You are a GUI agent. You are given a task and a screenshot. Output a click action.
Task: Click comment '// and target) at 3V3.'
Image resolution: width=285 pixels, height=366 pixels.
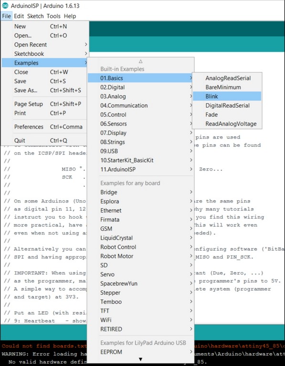point(42,297)
